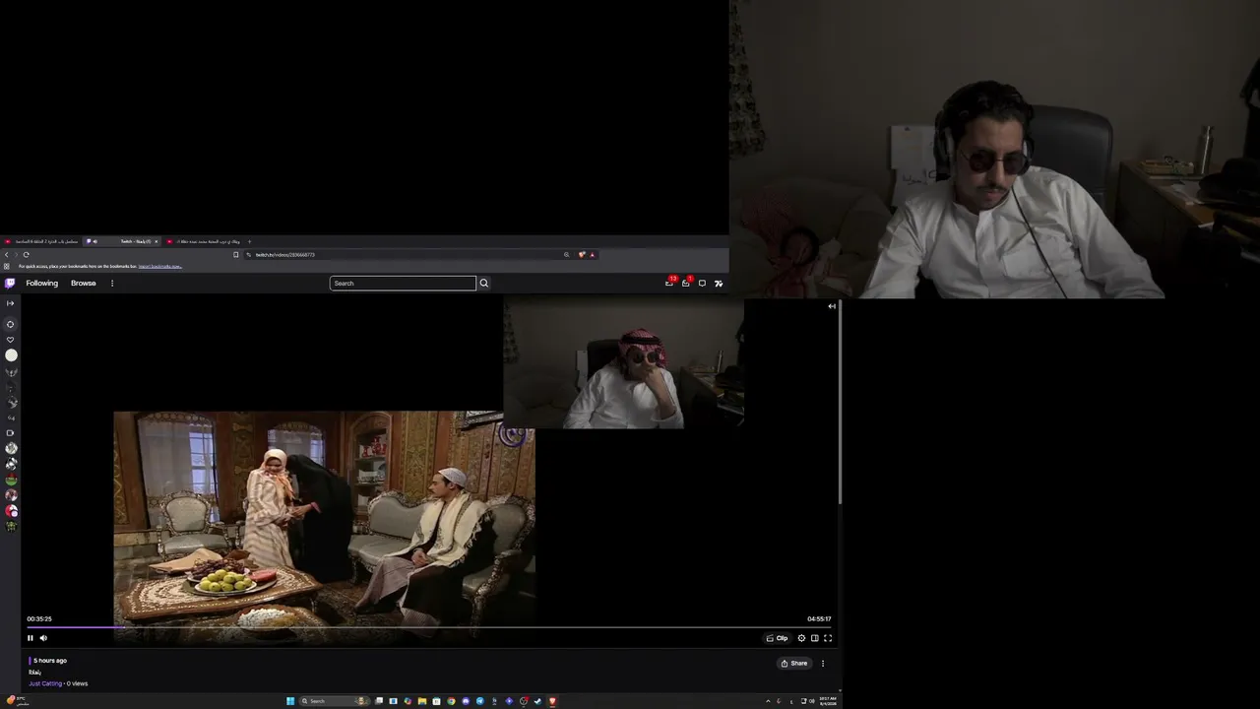This screenshot has width=1260, height=709.
Task: Click the Brave Shields icon
Action: click(582, 255)
